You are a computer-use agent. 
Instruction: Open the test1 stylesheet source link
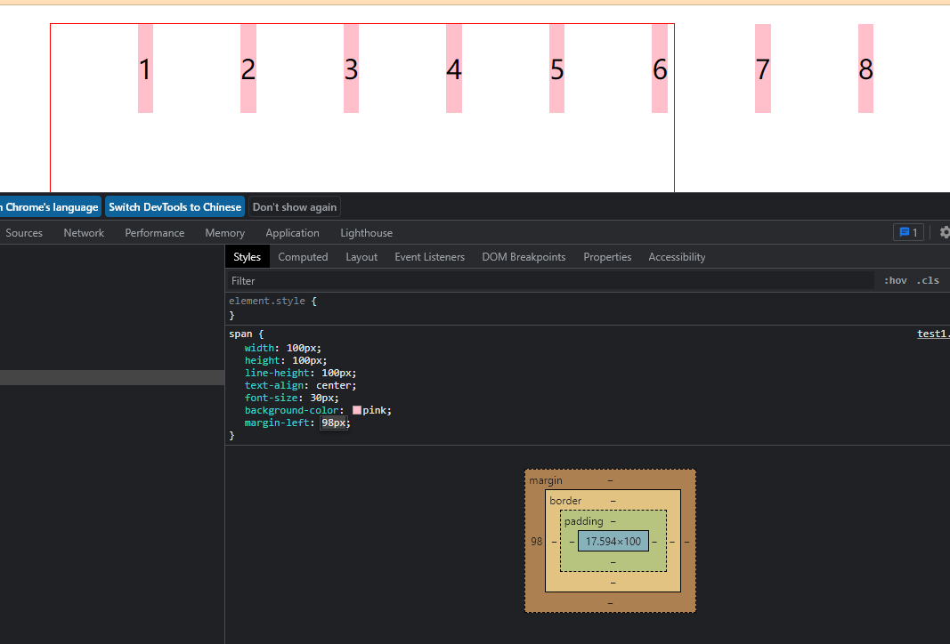tap(933, 334)
